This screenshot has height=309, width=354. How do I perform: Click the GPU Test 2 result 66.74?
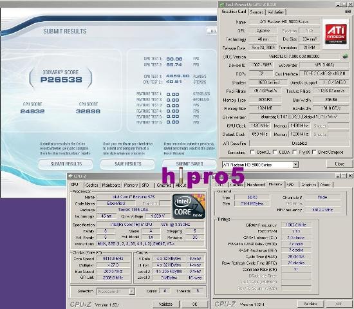click(x=174, y=65)
